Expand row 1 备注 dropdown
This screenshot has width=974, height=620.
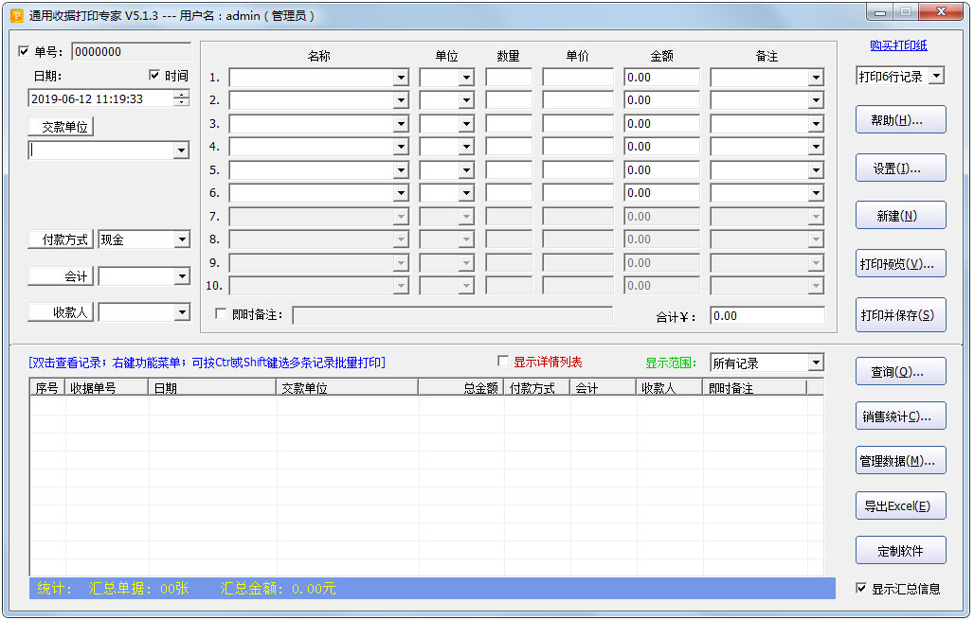click(x=816, y=78)
